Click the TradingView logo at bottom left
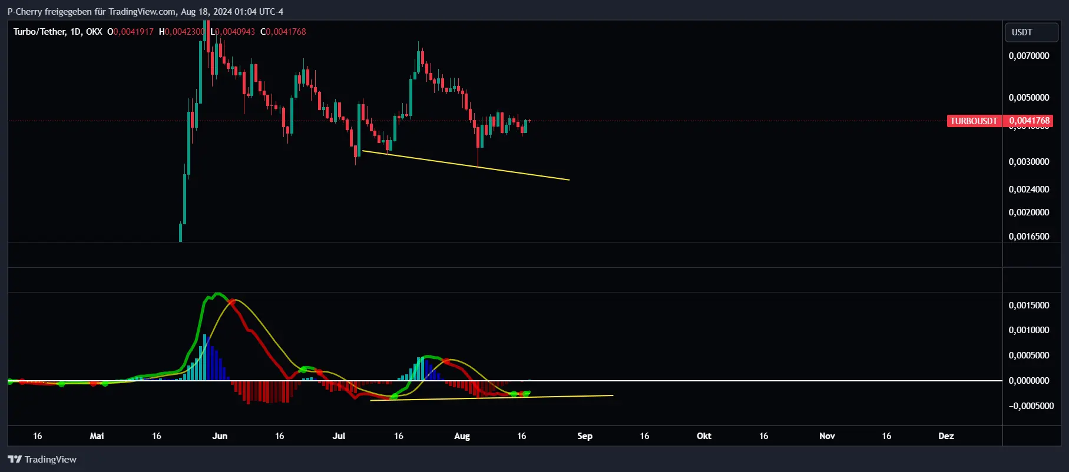 pyautogui.click(x=42, y=459)
